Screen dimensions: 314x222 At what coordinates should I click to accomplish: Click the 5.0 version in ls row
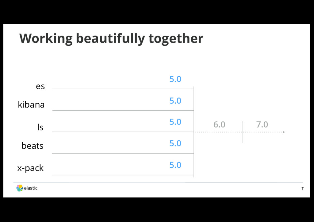pos(175,122)
